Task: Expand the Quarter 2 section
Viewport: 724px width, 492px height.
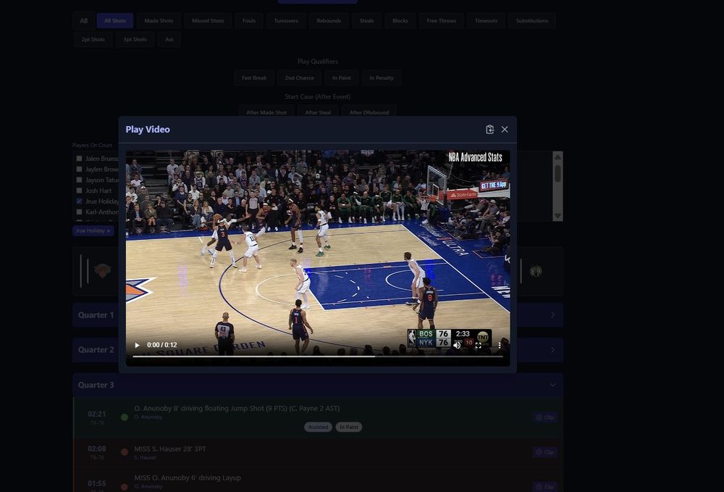Action: [317, 350]
